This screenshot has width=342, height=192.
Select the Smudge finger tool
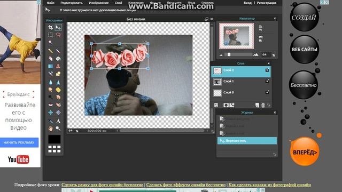tap(51, 90)
